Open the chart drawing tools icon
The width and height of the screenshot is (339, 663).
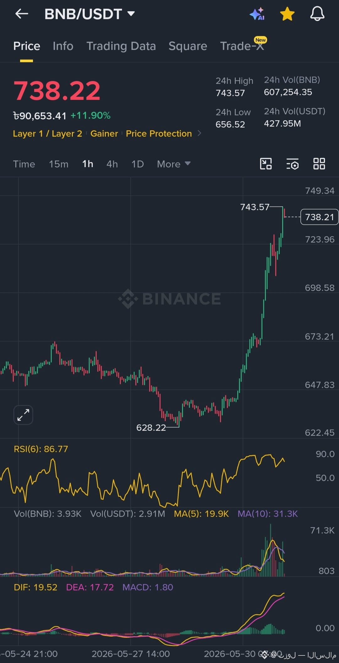(x=266, y=164)
